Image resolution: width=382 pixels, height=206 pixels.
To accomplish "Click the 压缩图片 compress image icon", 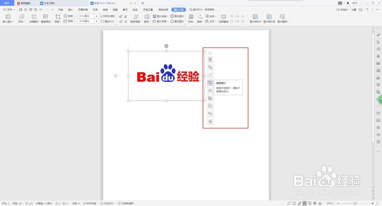I will coord(34,18).
